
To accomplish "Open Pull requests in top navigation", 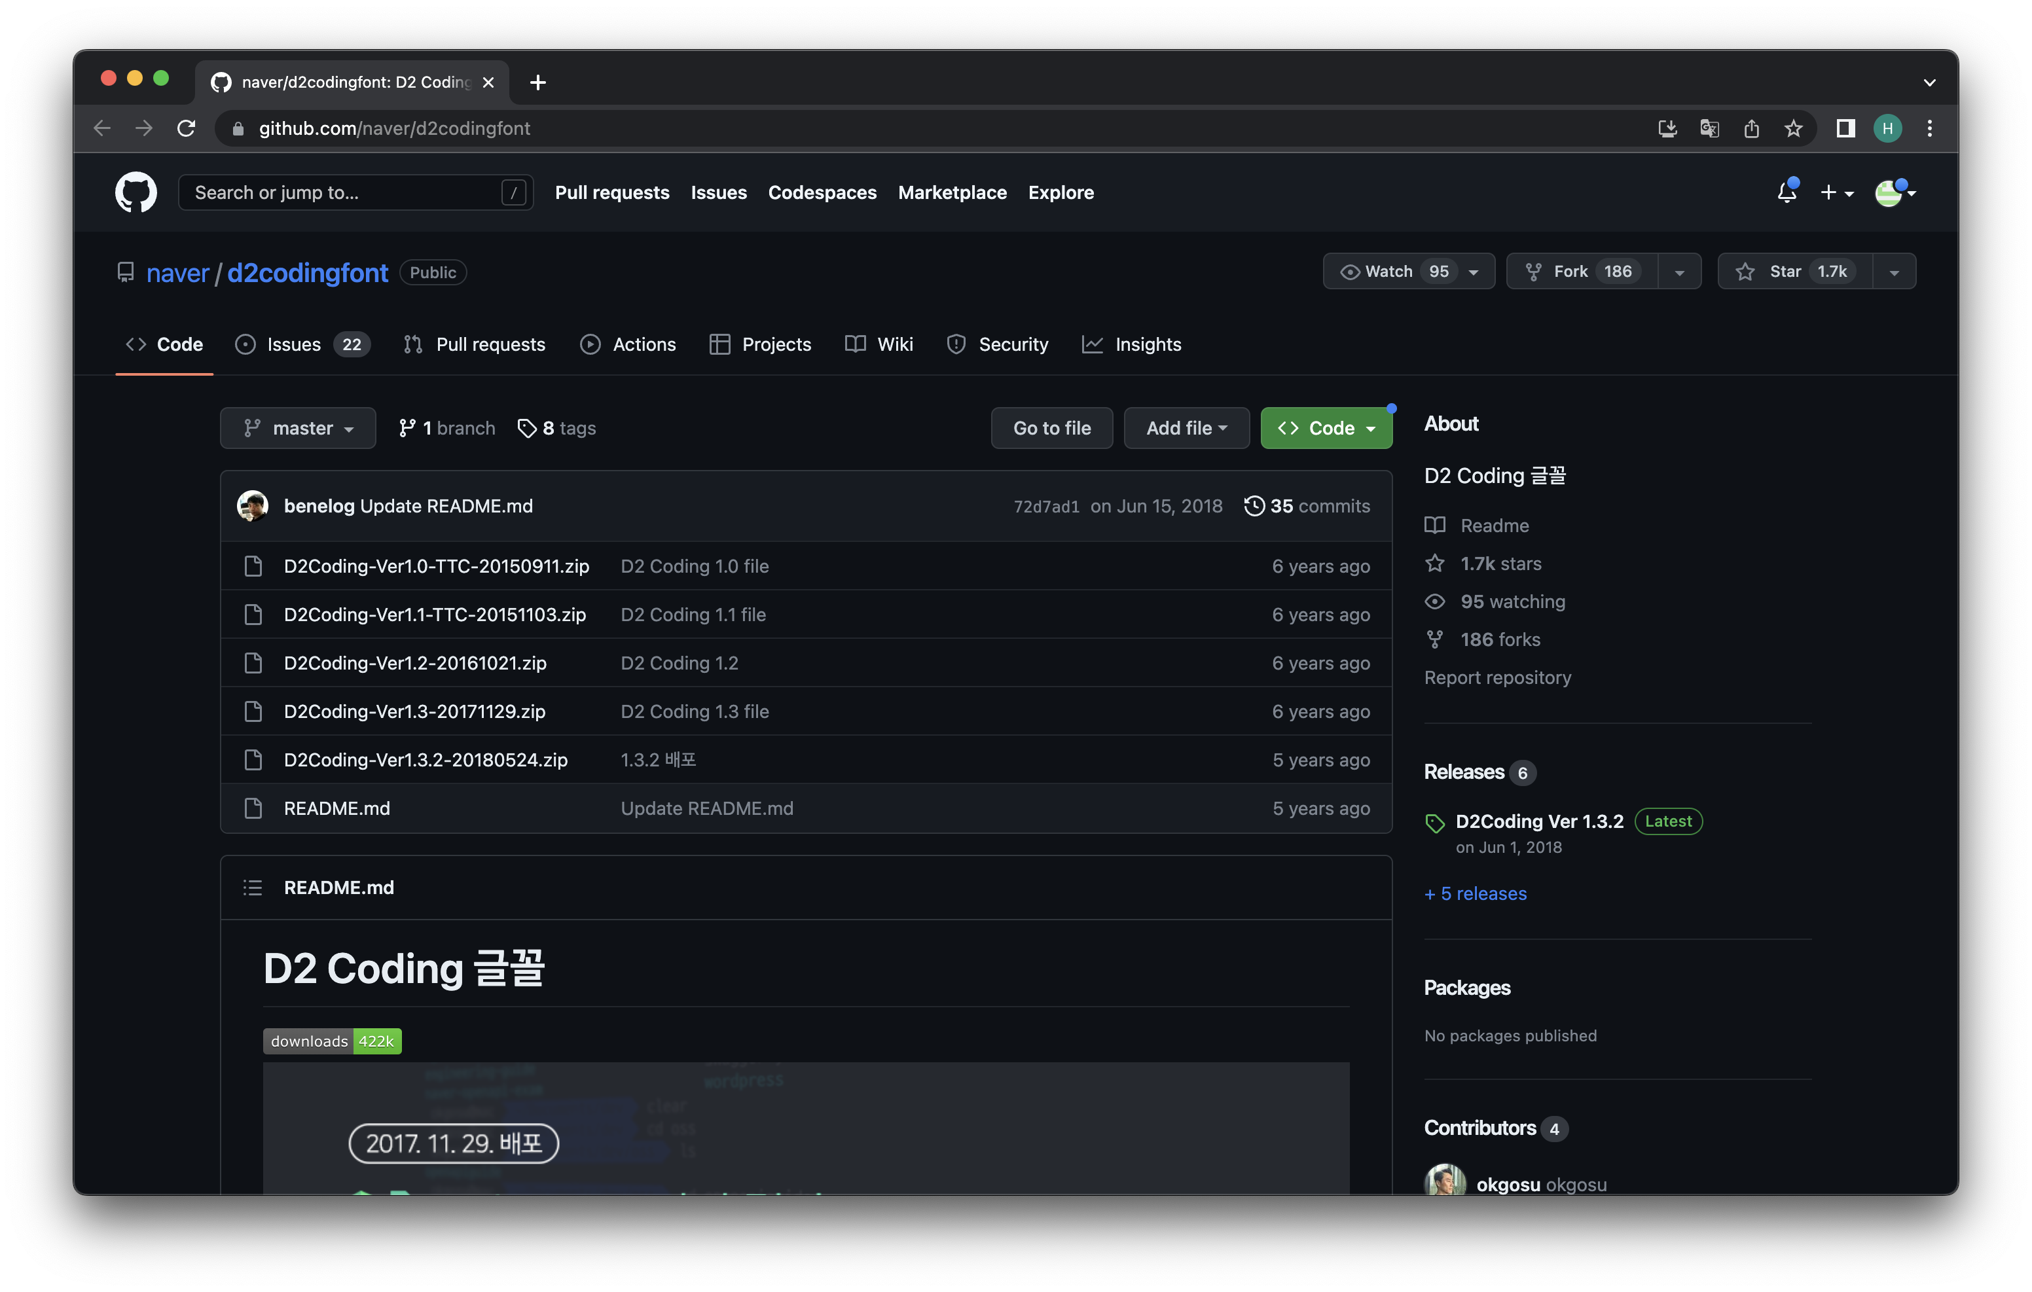I will 612,192.
